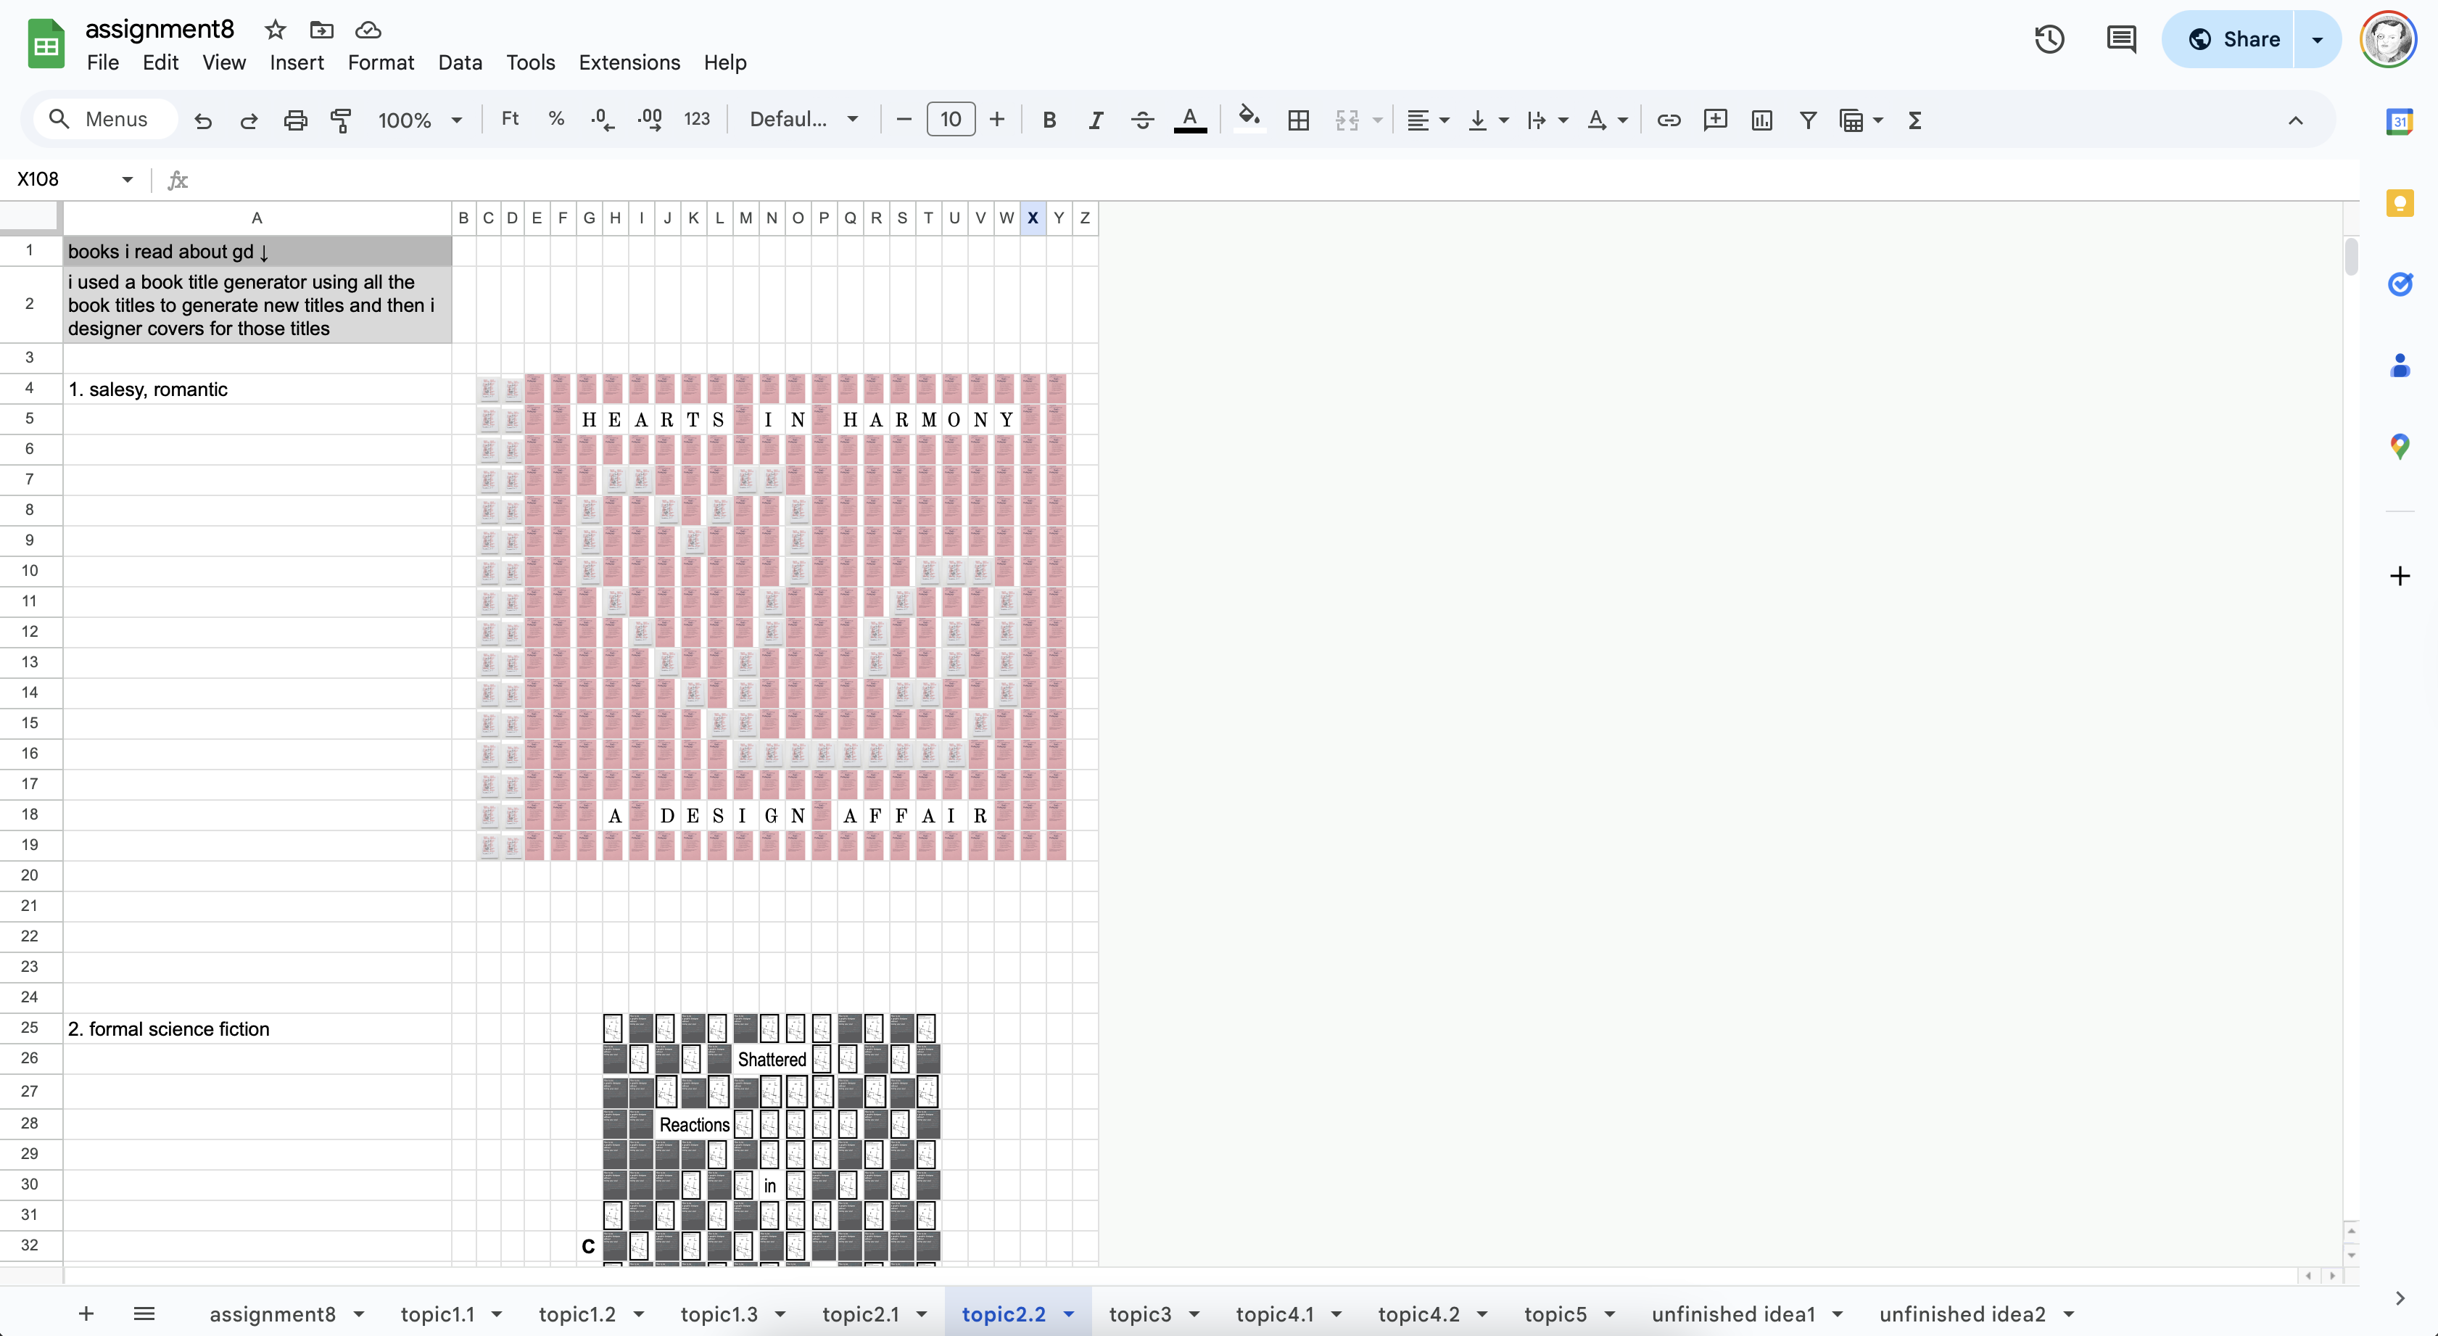Screen dimensions: 2438x1336
Task: Click the insert chart icon
Action: [x=1761, y=120]
